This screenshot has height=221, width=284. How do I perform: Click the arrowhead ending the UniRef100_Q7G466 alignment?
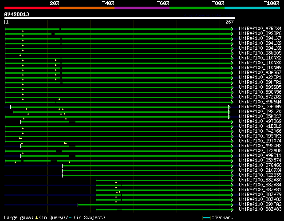[x=232, y=166]
